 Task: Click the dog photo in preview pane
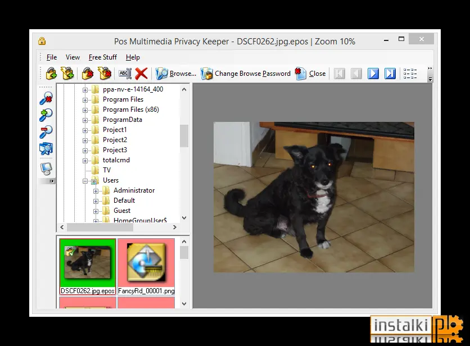click(314, 197)
